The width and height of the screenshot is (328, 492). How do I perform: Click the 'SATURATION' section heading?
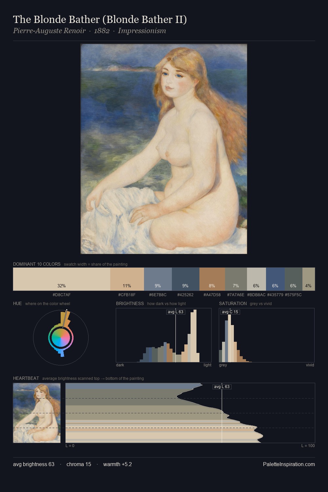point(233,303)
